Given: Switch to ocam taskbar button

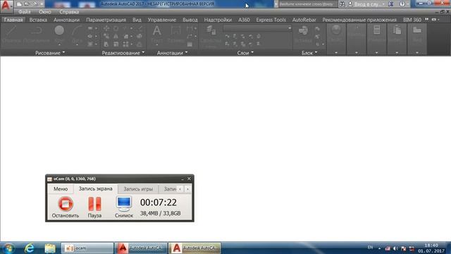Looking at the screenshot, I should click(x=87, y=248).
